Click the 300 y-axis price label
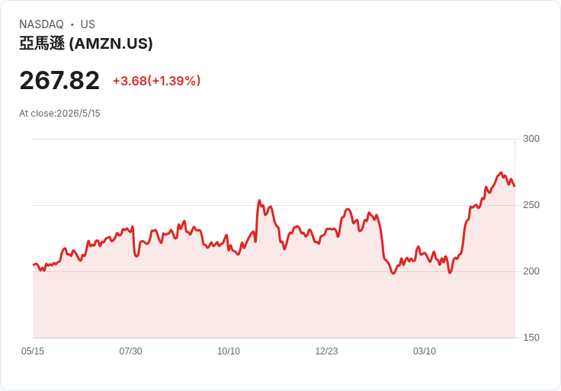 (x=531, y=139)
